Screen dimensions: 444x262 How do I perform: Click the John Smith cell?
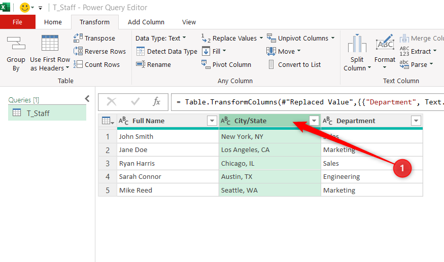(x=168, y=136)
